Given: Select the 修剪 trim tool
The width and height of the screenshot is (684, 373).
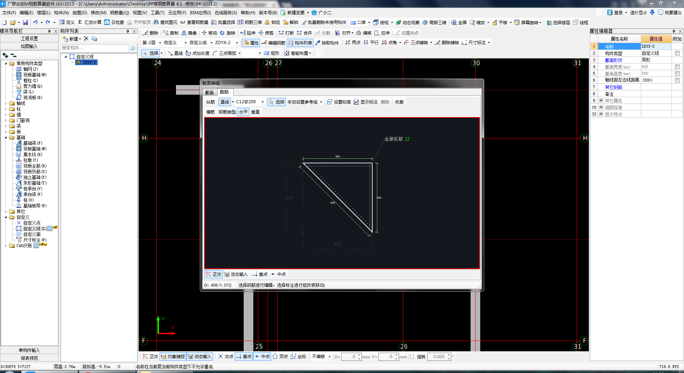Looking at the screenshot, I should 266,33.
